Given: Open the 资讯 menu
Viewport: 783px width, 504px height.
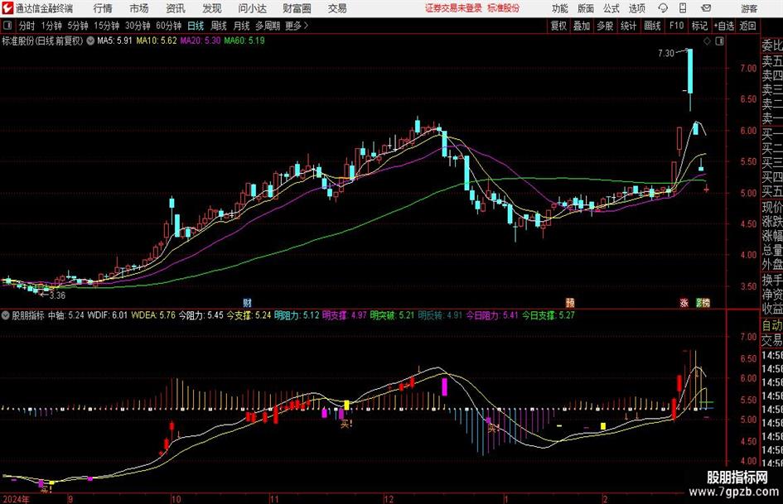Looking at the screenshot, I should 176,8.
